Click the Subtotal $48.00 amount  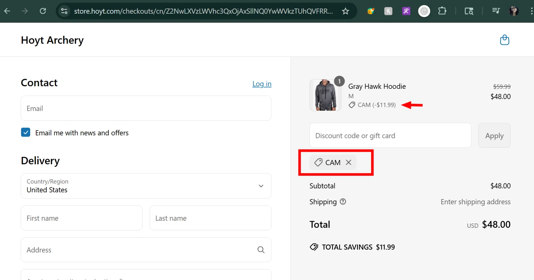click(501, 186)
